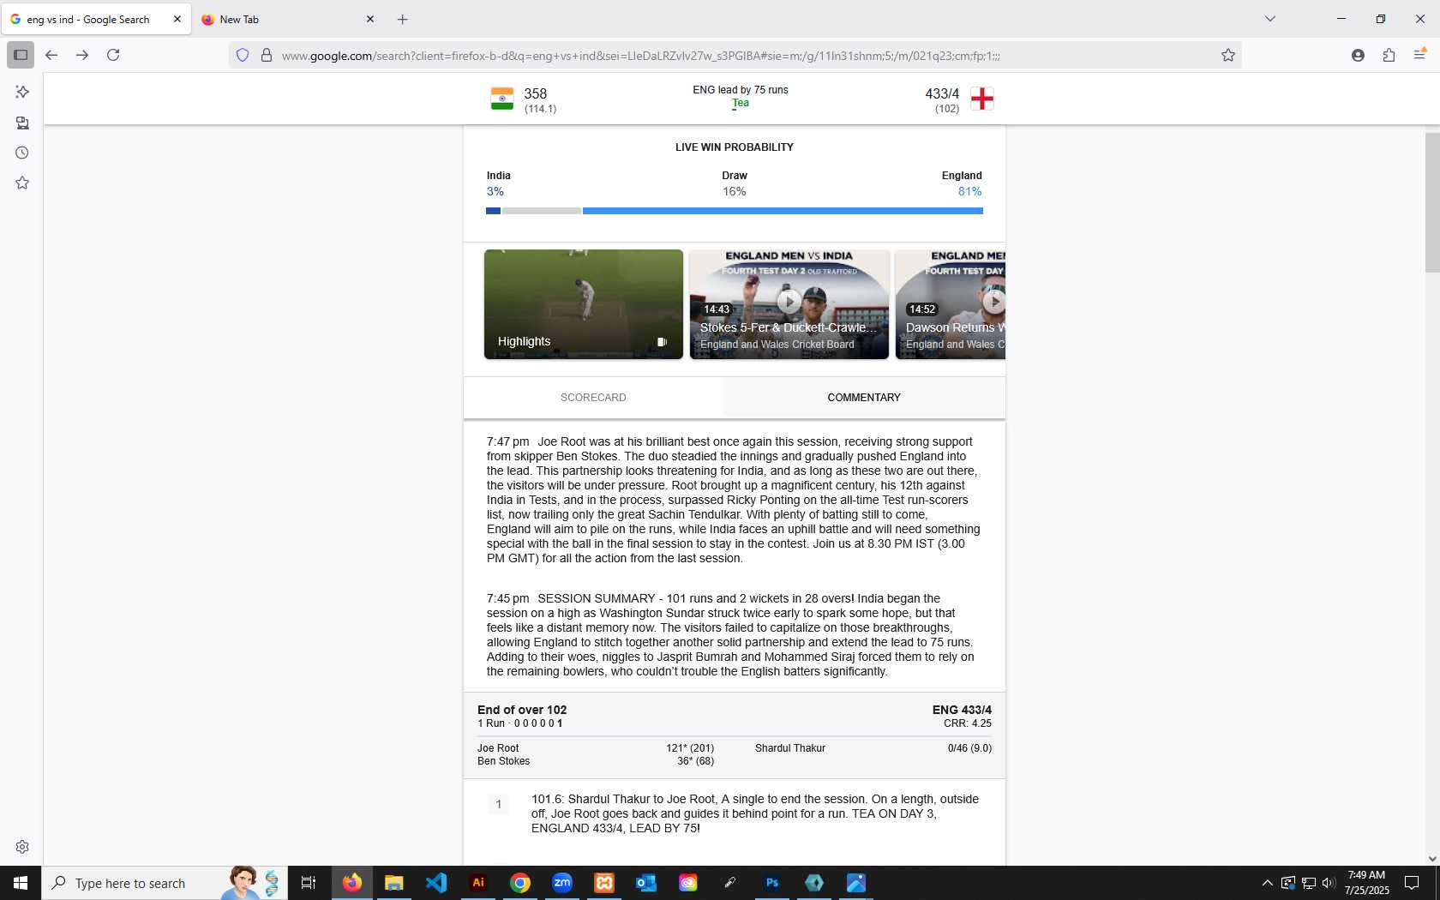
Task: Open AI chatbot sparkle sidebar icon
Action: [x=22, y=92]
